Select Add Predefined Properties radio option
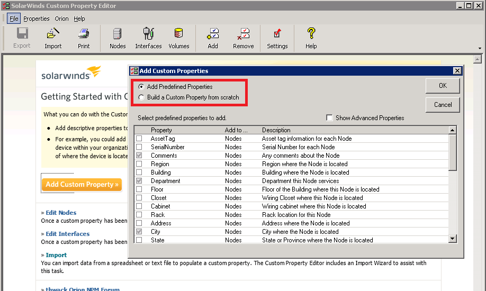 (141, 87)
